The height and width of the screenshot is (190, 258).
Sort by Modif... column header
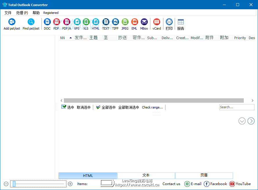(x=197, y=38)
